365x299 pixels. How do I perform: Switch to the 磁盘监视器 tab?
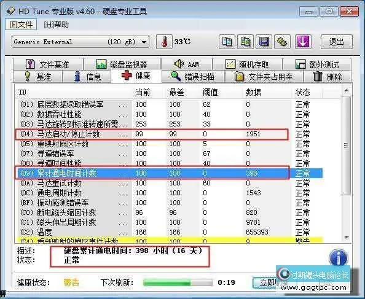pyautogui.click(x=122, y=64)
